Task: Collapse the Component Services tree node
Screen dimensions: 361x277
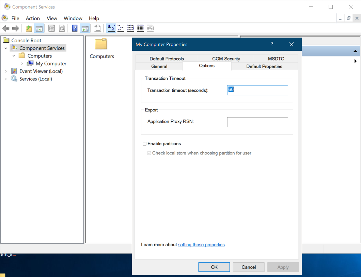Action: pos(6,48)
